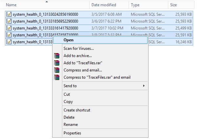201x139 pixels.
Task: Click the Size column header
Action: [x=174, y=5]
